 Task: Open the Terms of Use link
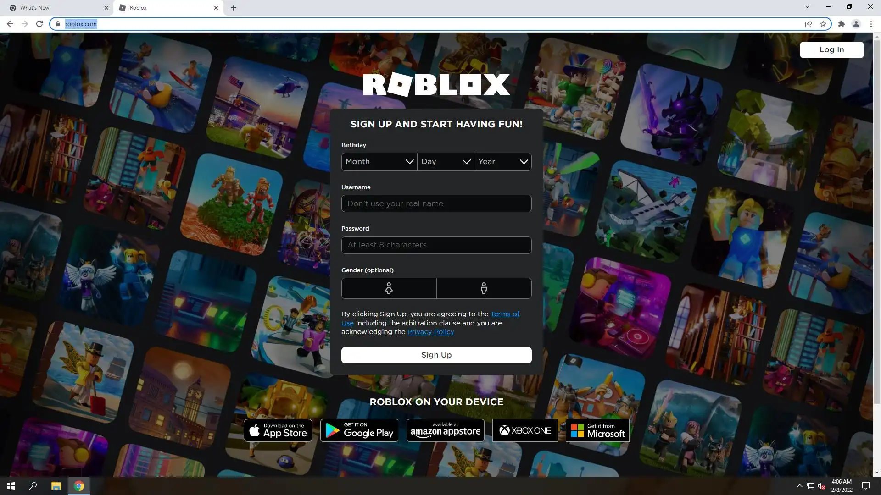pyautogui.click(x=505, y=314)
